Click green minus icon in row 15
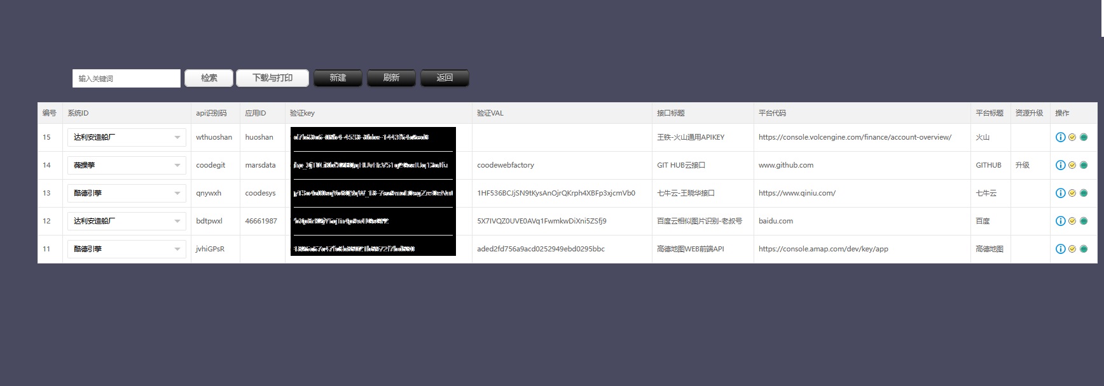 point(1084,137)
